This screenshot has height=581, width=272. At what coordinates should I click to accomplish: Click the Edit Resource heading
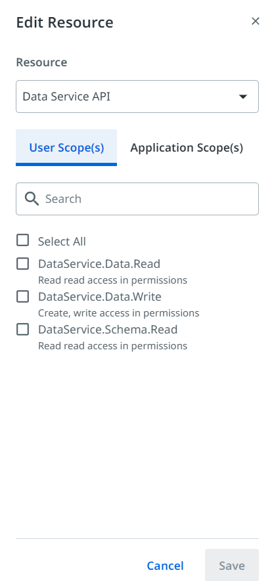[65, 22]
